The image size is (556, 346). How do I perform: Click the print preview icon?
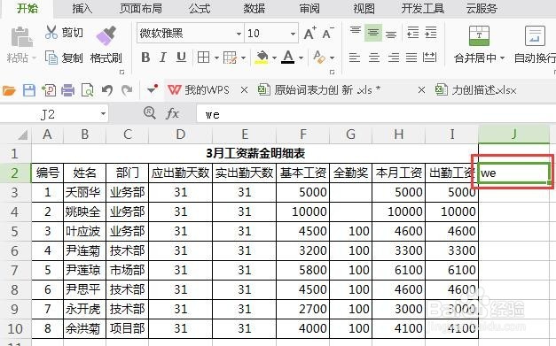coord(87,90)
